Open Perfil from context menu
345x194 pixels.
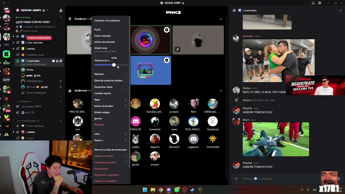[x=97, y=30]
